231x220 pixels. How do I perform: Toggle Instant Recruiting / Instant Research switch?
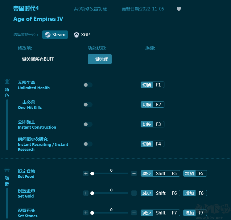click(x=88, y=144)
